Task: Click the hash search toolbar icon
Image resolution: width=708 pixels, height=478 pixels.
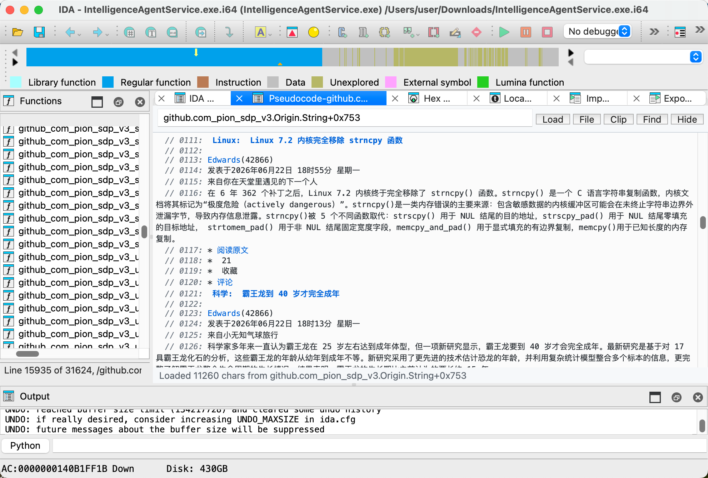Action: click(x=129, y=32)
